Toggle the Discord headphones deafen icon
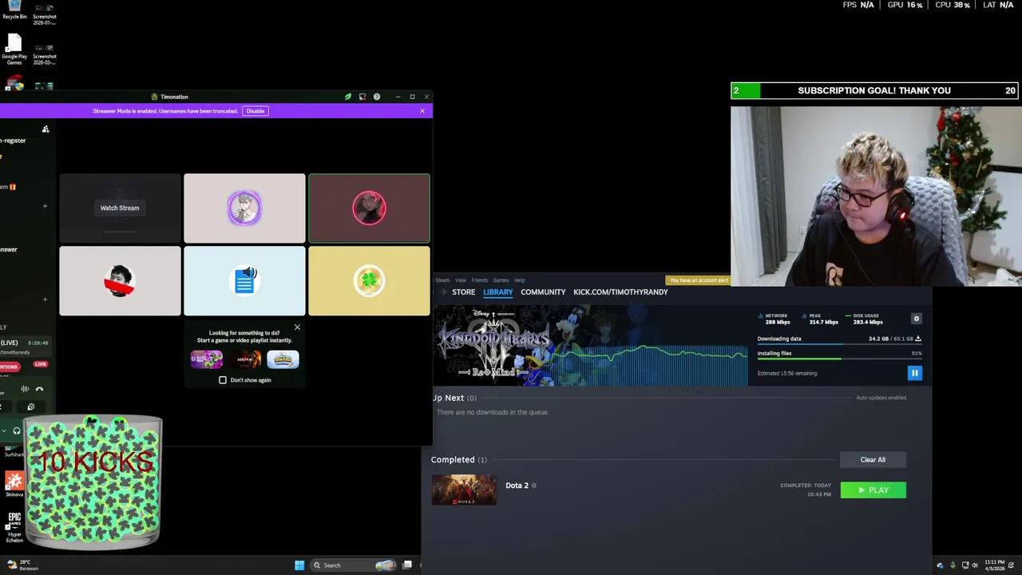The image size is (1022, 575). [x=17, y=431]
